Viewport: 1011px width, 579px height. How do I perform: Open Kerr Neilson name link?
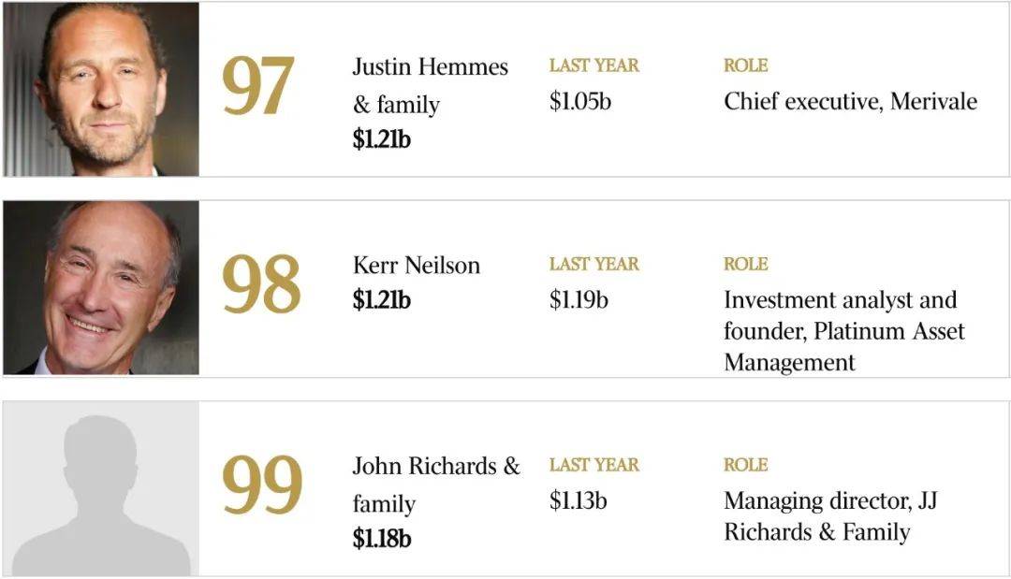point(417,265)
